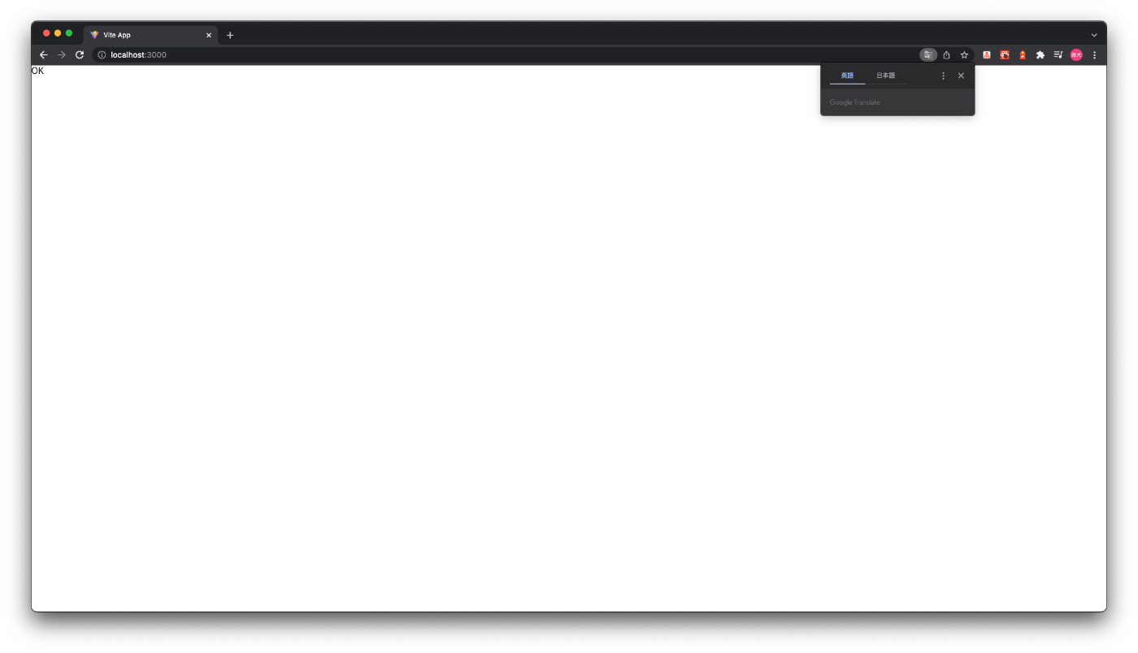Click the Google Translate label
The width and height of the screenshot is (1138, 653).
pos(854,102)
